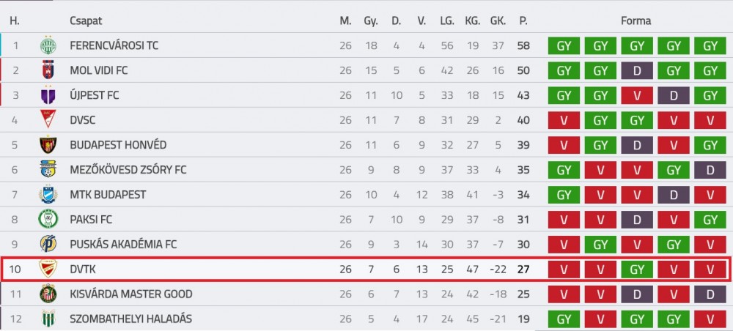This screenshot has width=733, height=331.
Task: Click the DVSC red triangle crest
Action: tap(48, 120)
